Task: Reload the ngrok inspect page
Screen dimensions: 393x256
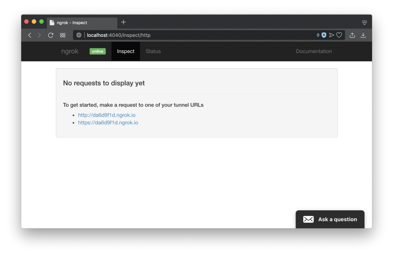Action: click(51, 35)
